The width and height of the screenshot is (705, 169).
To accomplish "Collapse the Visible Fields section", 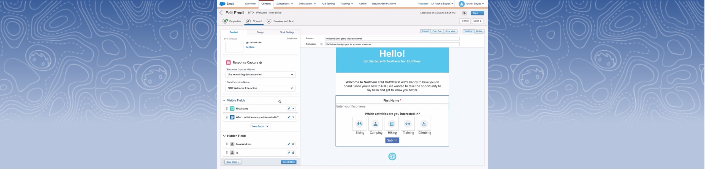I will 224,100.
